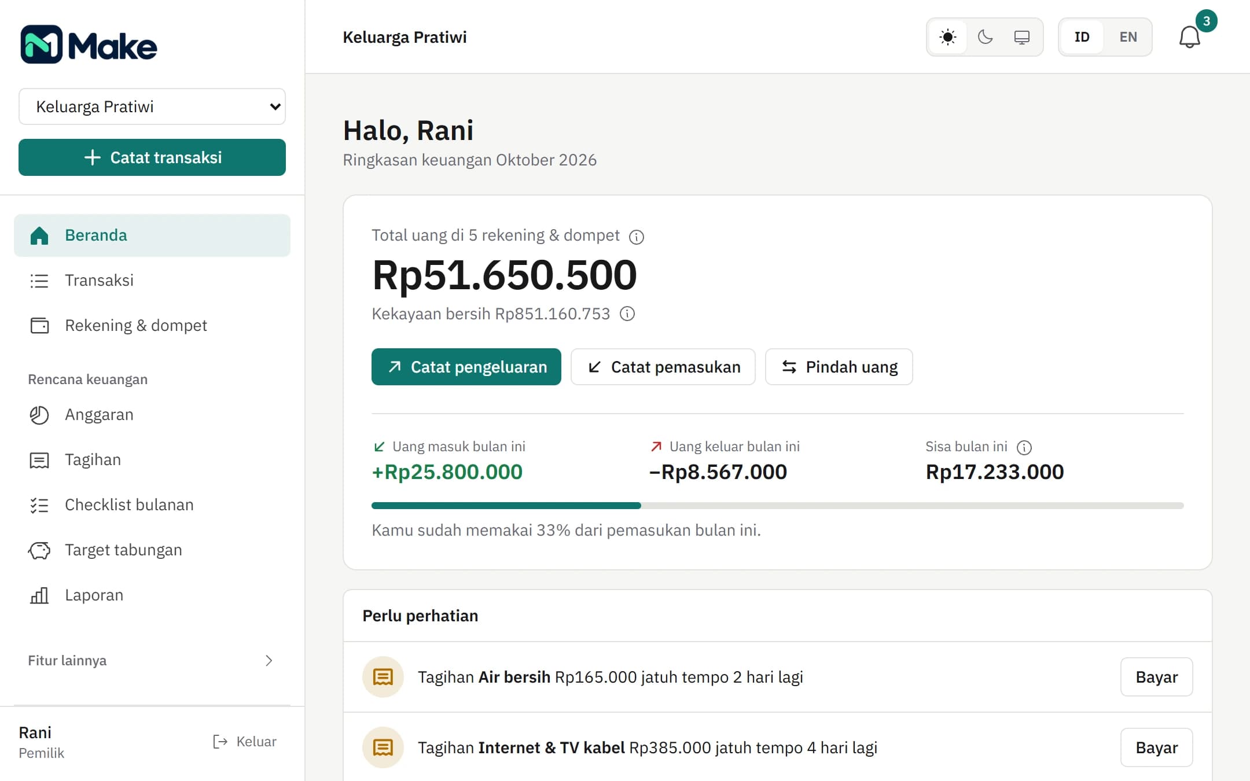Screen dimensions: 1250x781
Task: Click Catat transaksi button
Action: click(x=152, y=157)
